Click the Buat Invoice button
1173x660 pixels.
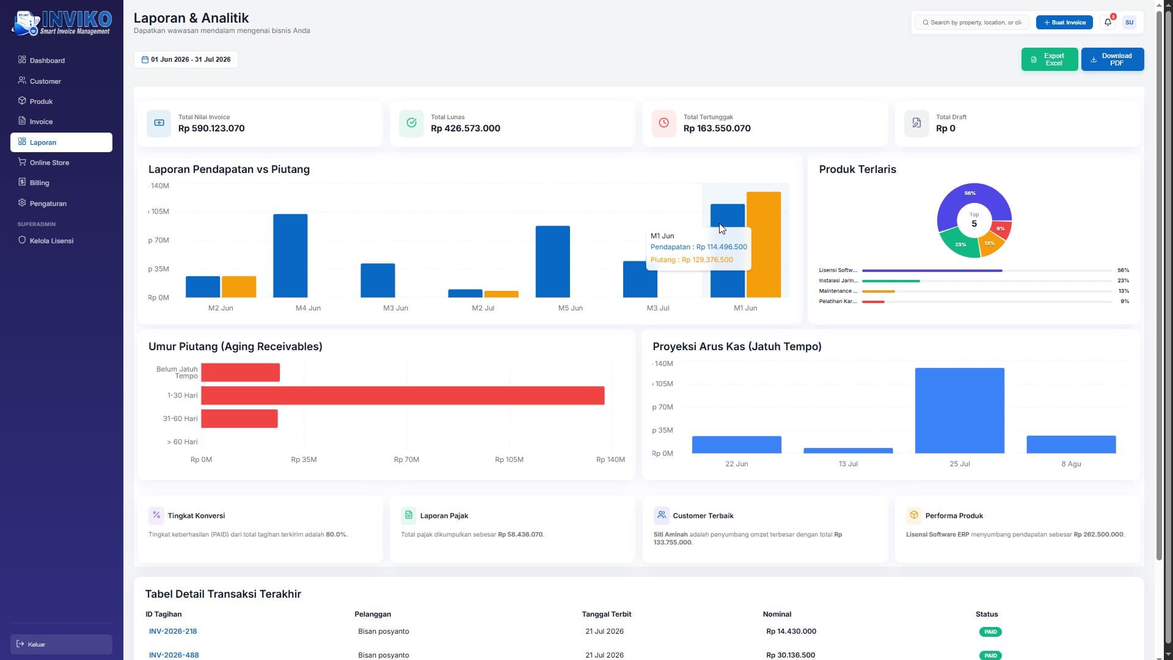[x=1064, y=23]
